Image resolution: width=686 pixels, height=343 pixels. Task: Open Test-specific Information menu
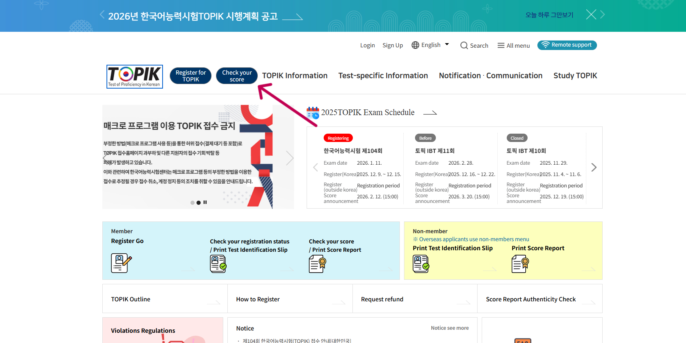click(383, 76)
